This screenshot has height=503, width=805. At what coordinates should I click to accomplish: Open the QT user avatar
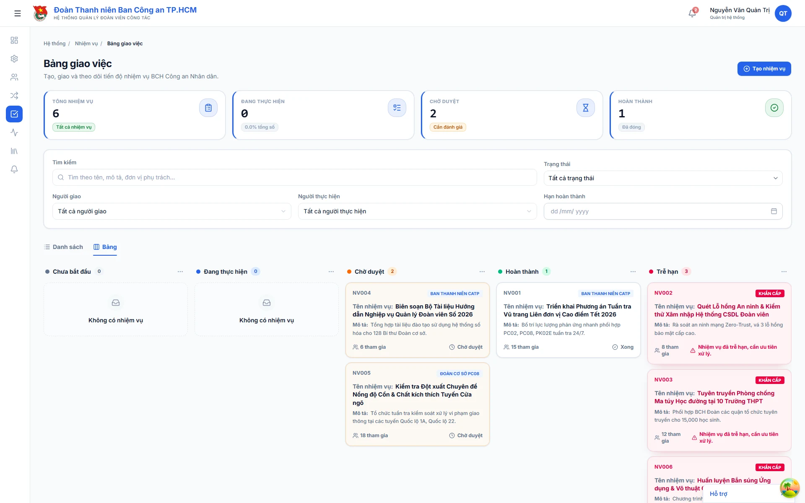point(783,13)
